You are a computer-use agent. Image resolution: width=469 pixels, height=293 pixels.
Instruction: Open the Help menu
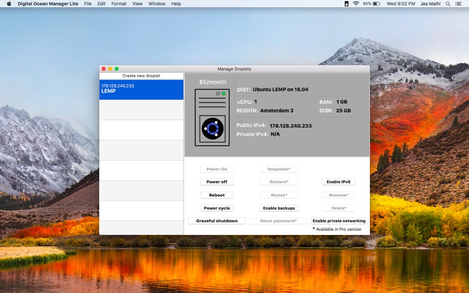click(x=176, y=4)
